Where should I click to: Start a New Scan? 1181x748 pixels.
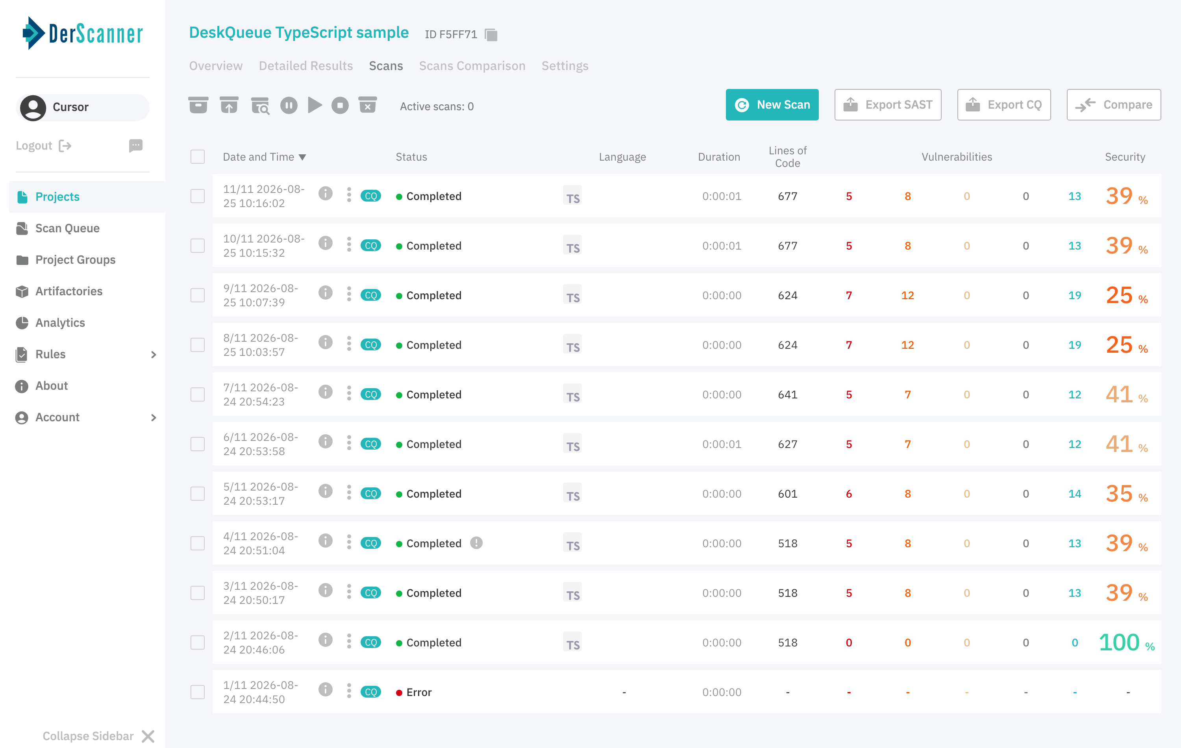tap(772, 104)
